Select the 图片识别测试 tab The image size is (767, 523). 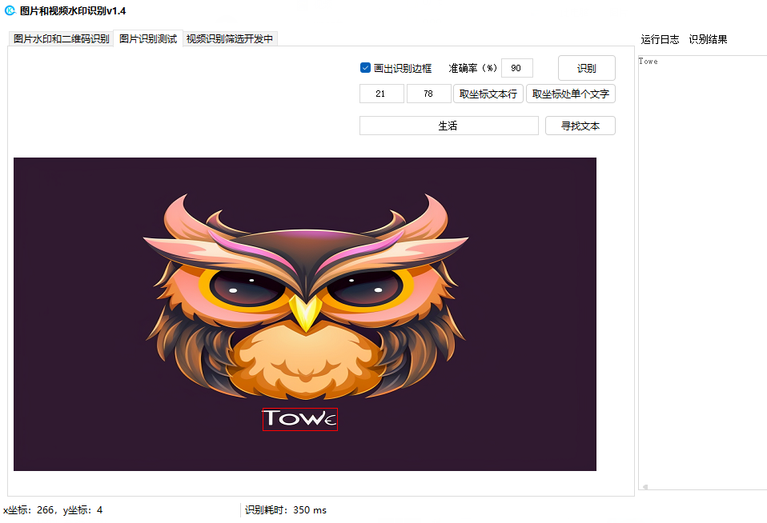coord(148,38)
